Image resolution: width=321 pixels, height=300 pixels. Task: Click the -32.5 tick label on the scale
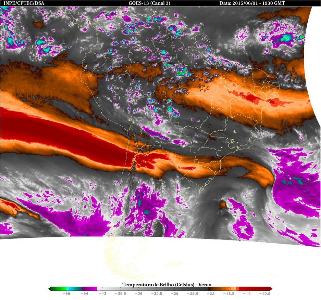[157, 294]
